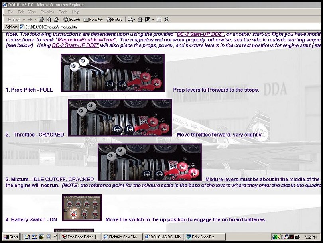323x243 pixels.
Task: Open the History pane
Action: (114, 20)
